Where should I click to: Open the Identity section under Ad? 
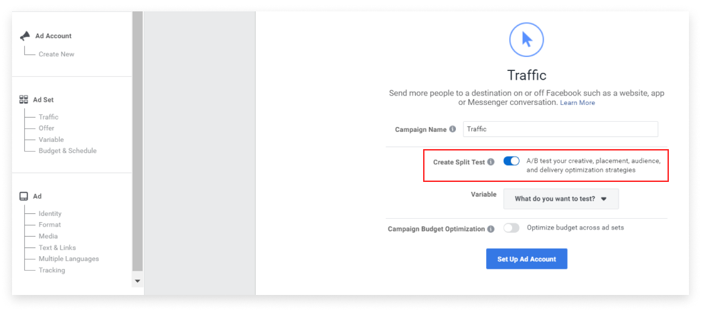point(50,213)
